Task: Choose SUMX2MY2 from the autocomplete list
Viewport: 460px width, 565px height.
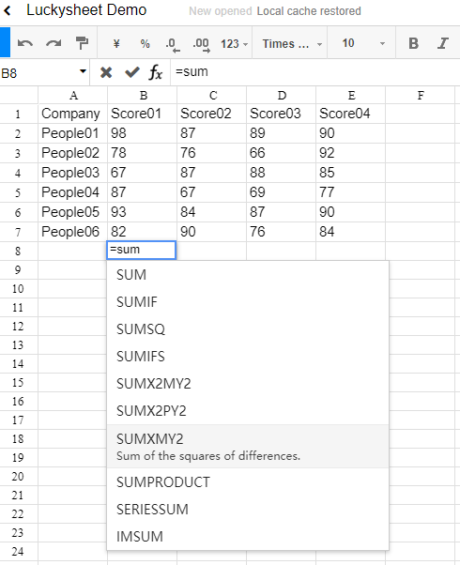Action: 248,384
